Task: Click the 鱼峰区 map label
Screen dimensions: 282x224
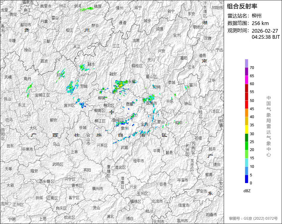Action: [118, 120]
